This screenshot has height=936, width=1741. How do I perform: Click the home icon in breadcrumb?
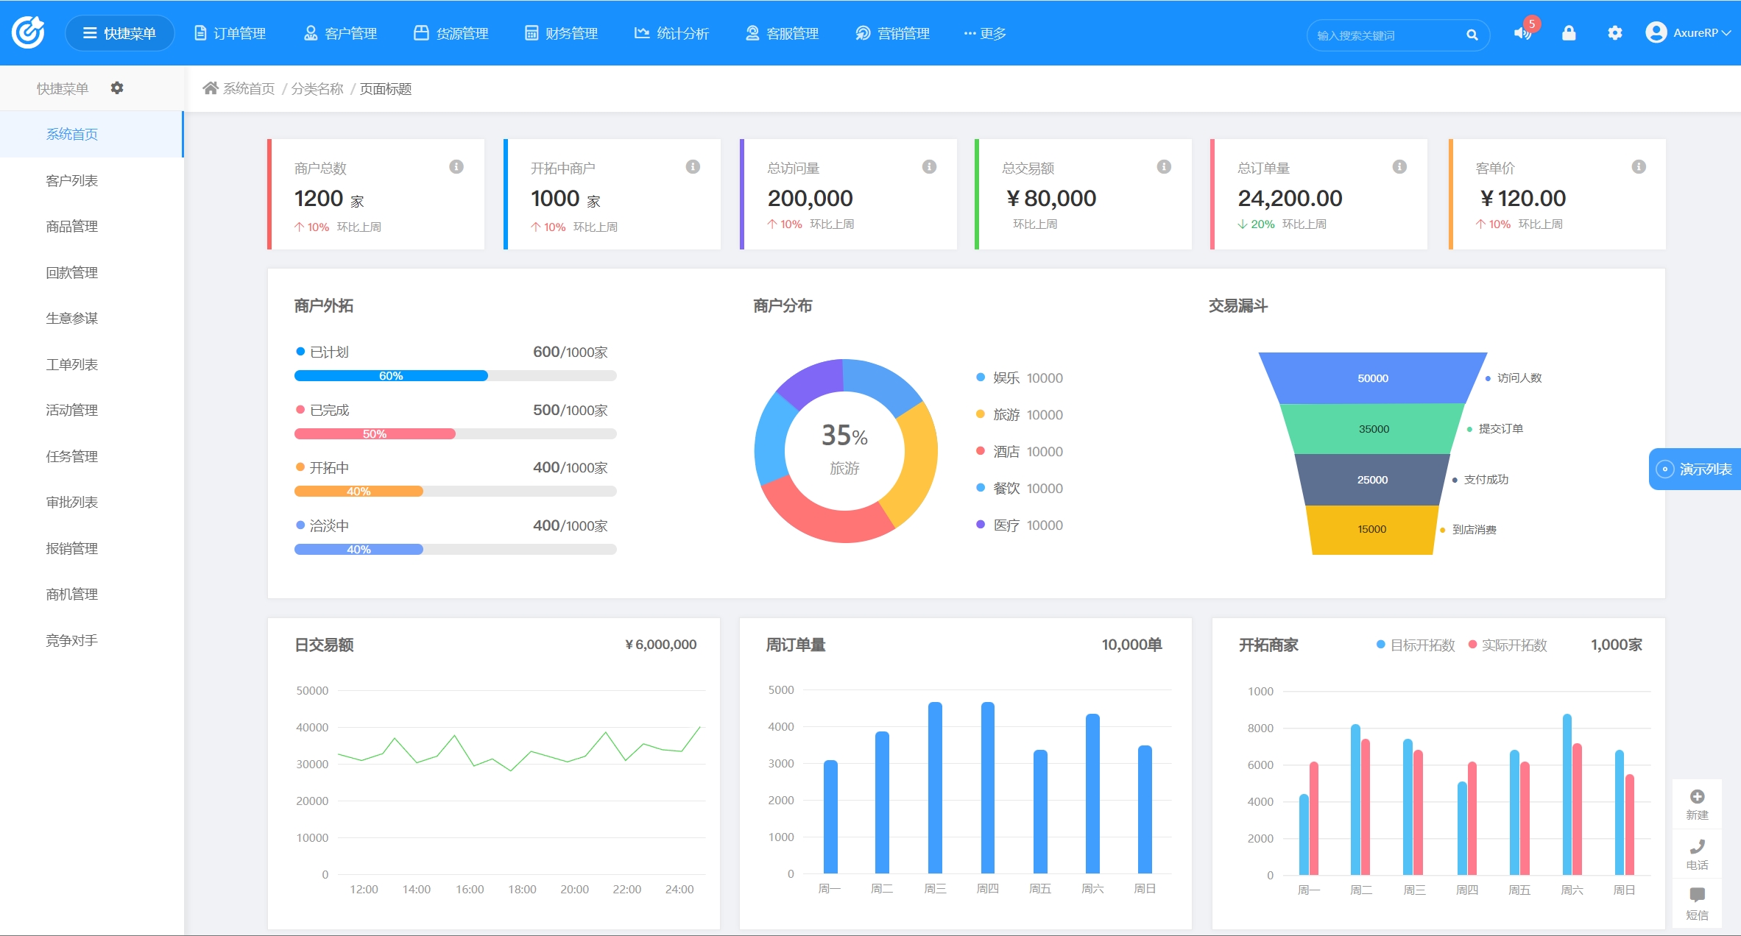[x=211, y=88]
